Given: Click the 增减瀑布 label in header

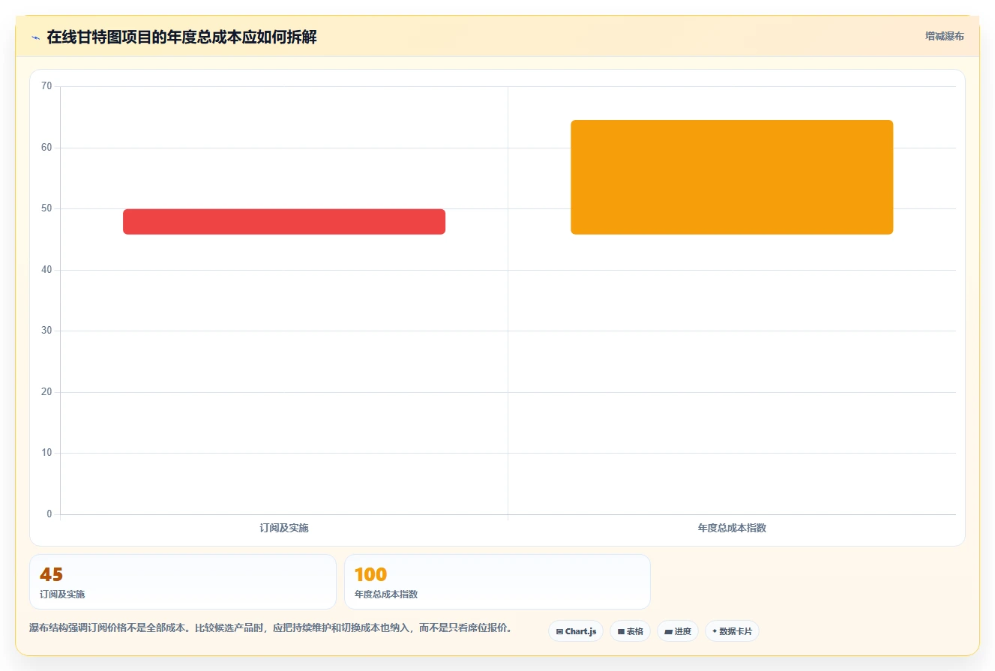Looking at the screenshot, I should pos(944,36).
